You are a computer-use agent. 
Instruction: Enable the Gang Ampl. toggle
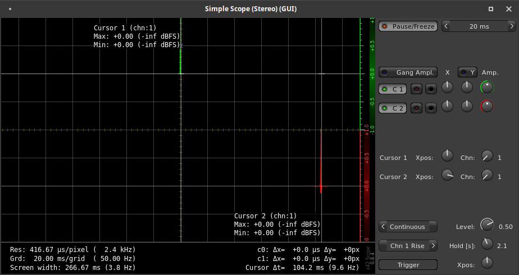click(408, 72)
